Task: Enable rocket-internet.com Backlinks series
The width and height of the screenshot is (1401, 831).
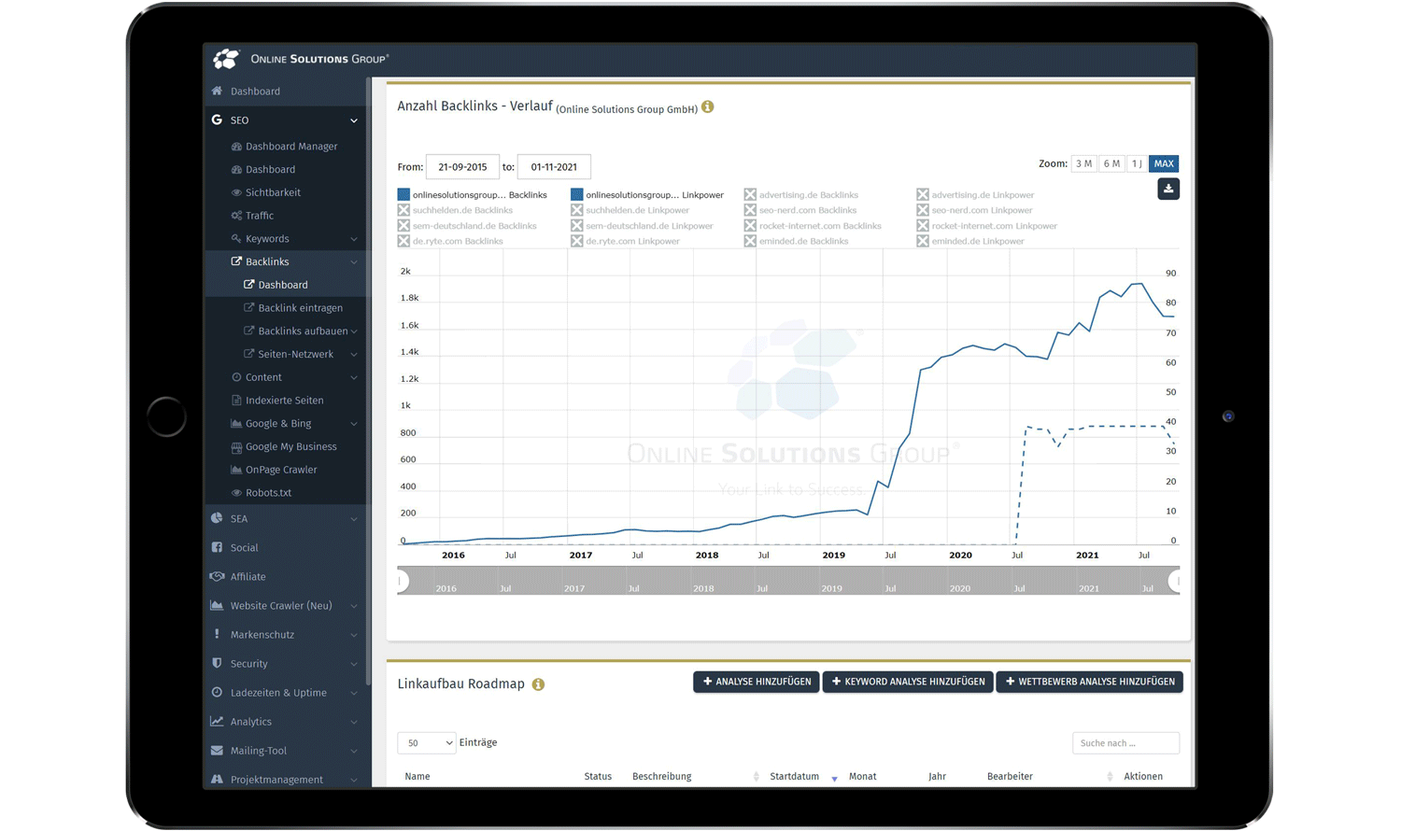Action: tap(813, 226)
